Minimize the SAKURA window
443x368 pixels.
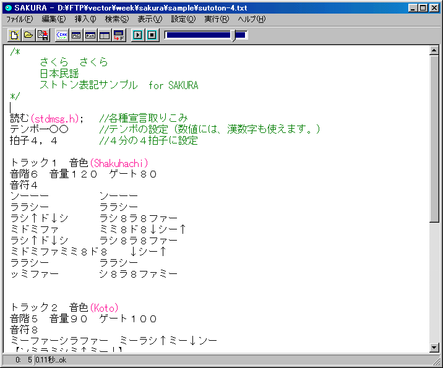point(413,8)
